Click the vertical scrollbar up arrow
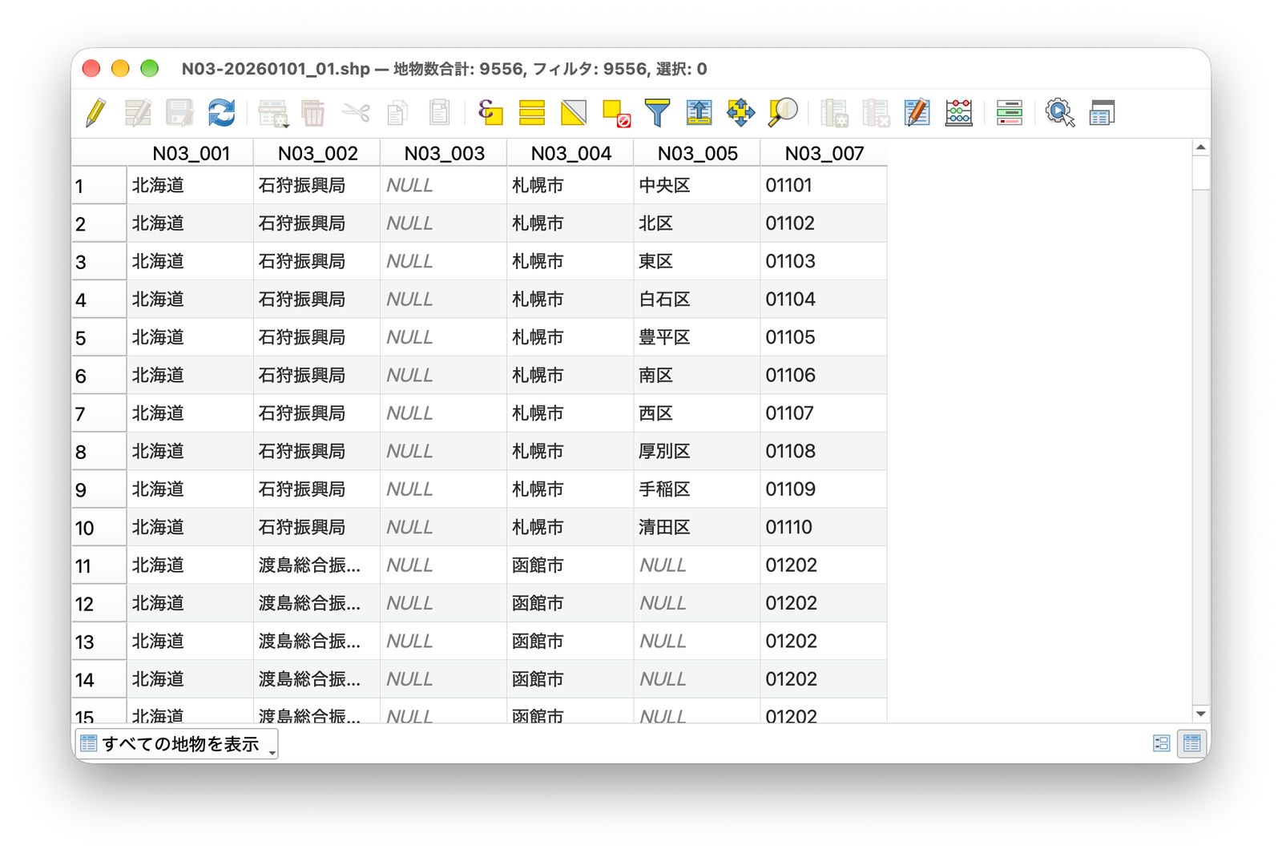 (x=1200, y=147)
